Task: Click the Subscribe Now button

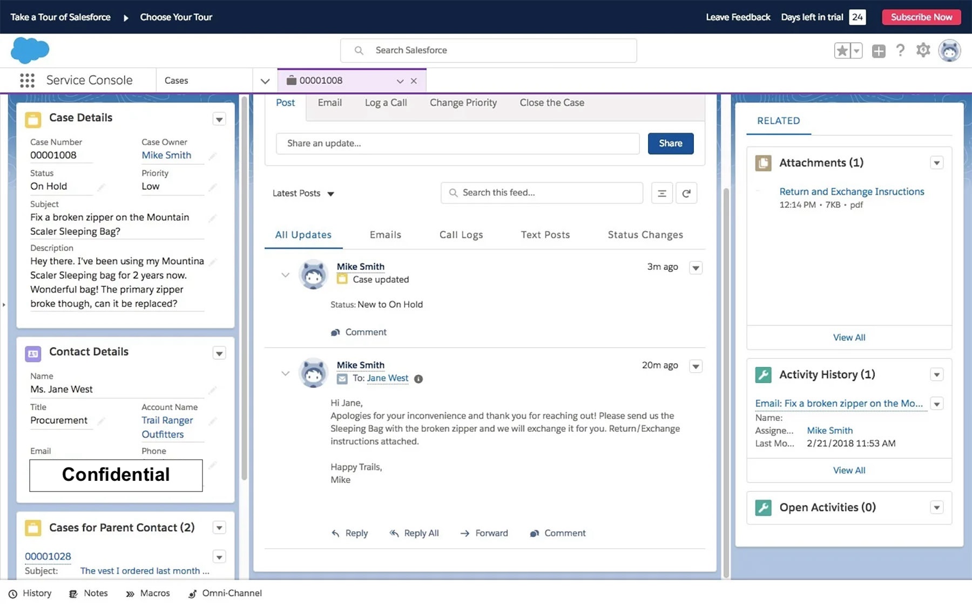Action: tap(921, 17)
